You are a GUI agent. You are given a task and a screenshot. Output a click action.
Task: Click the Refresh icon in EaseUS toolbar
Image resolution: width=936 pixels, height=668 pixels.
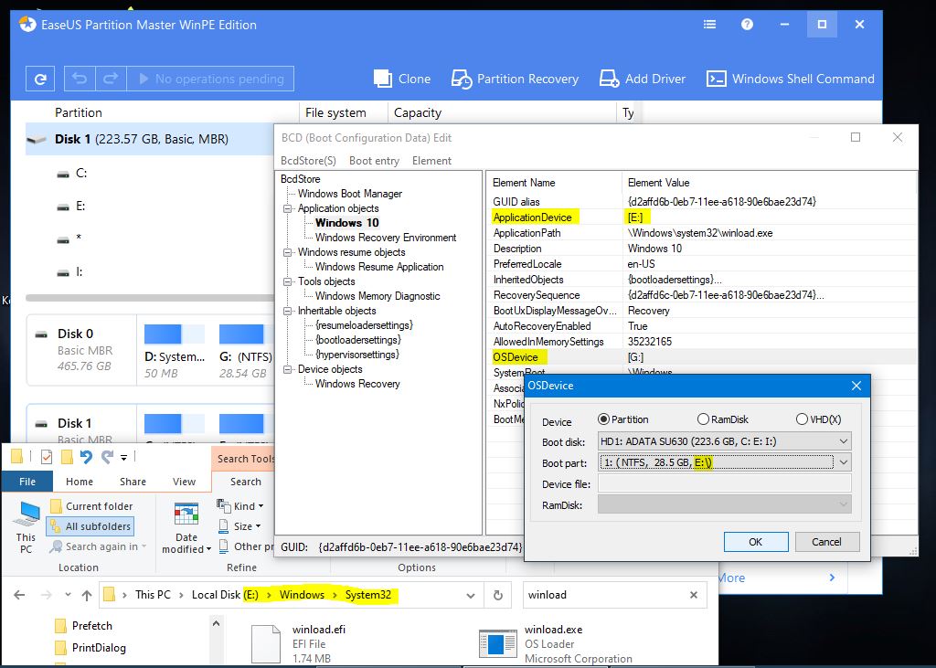[39, 80]
